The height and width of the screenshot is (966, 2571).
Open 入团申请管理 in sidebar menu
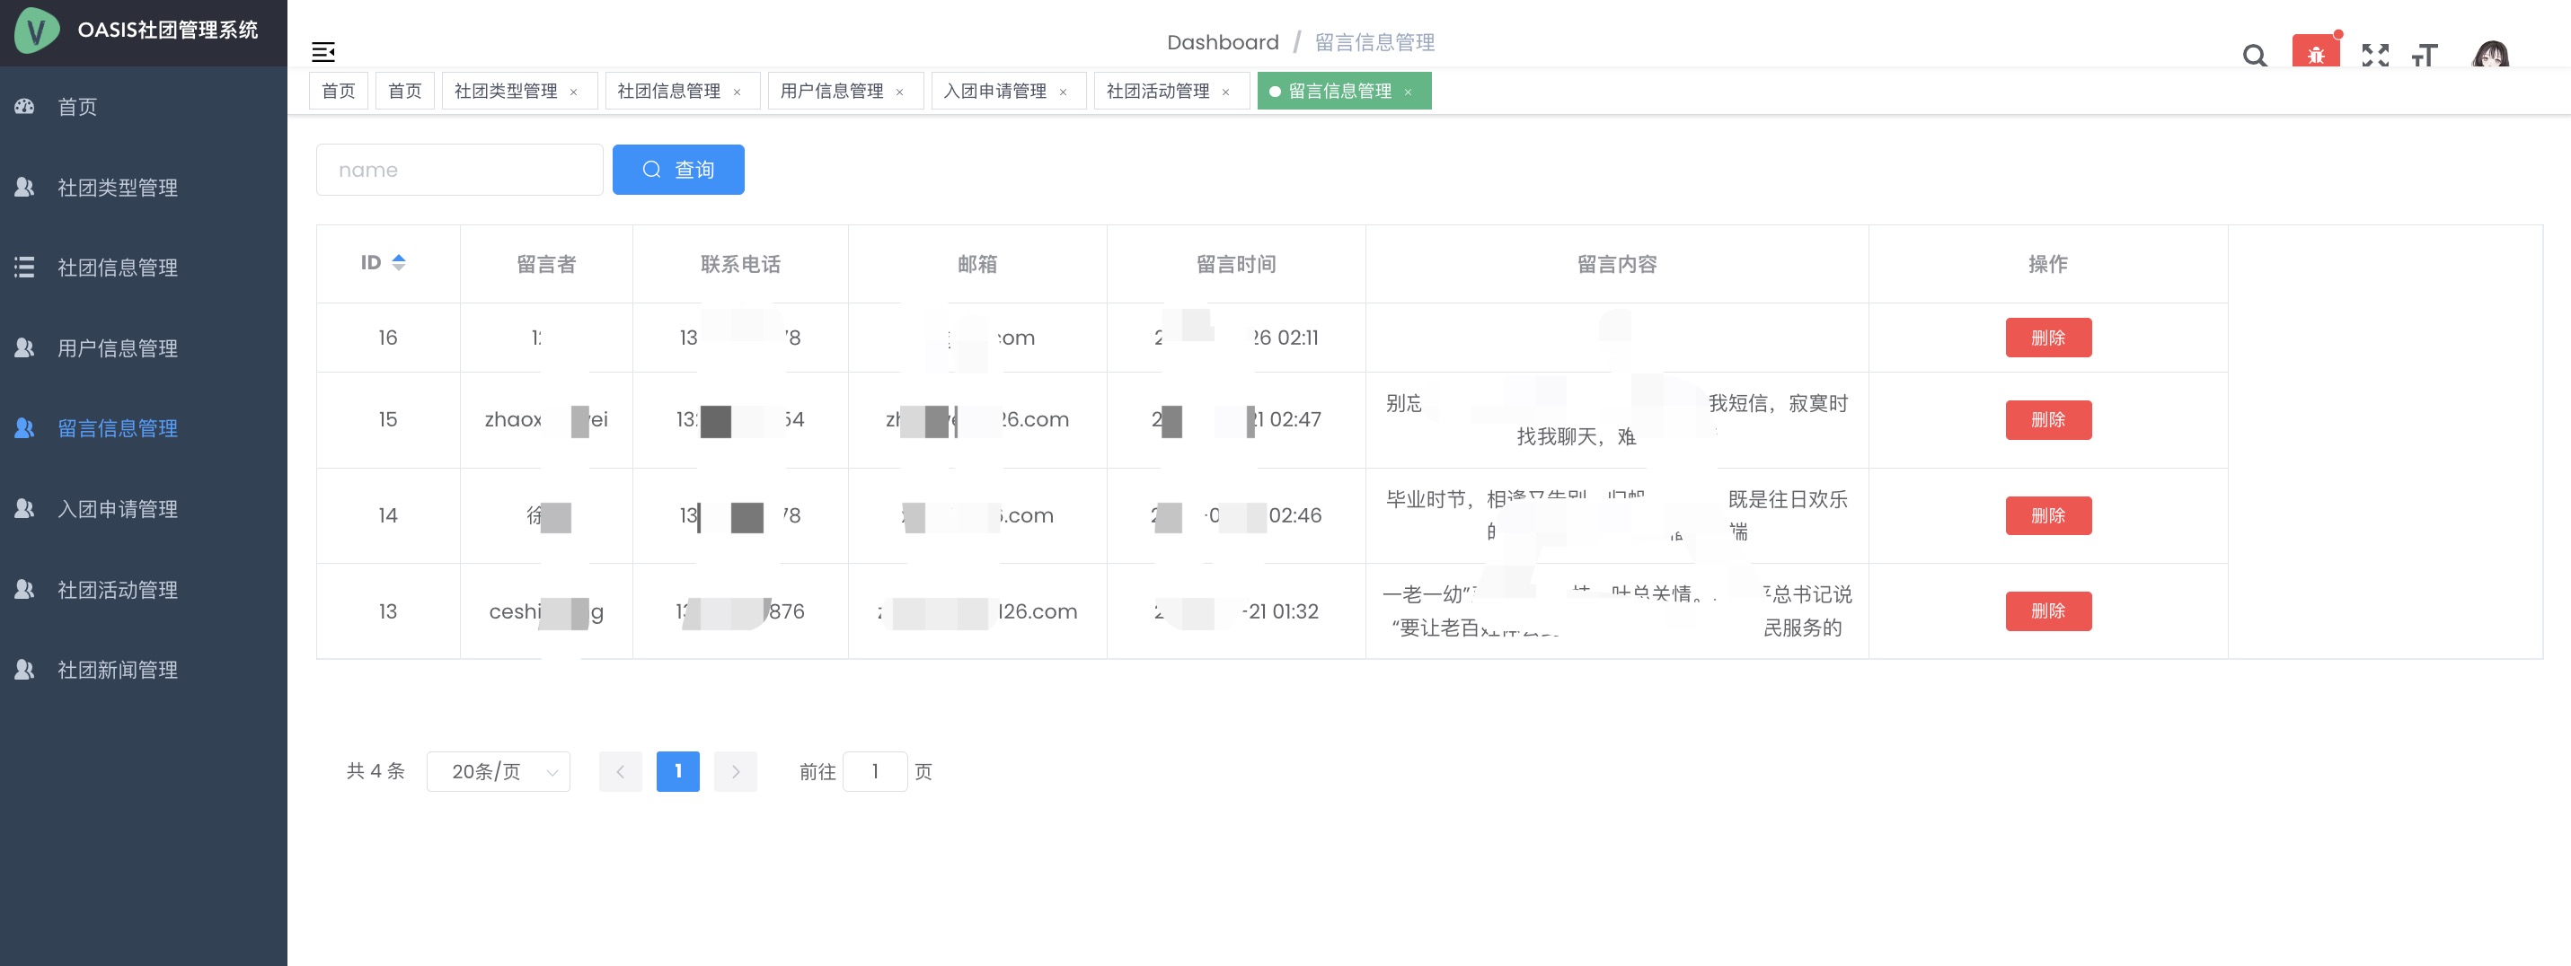[x=144, y=509]
